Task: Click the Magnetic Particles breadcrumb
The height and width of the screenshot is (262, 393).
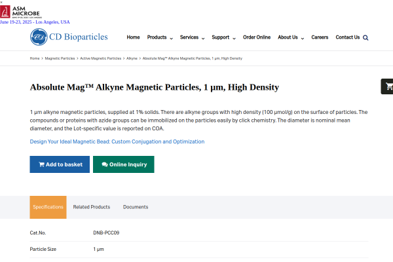Action: pos(60,58)
